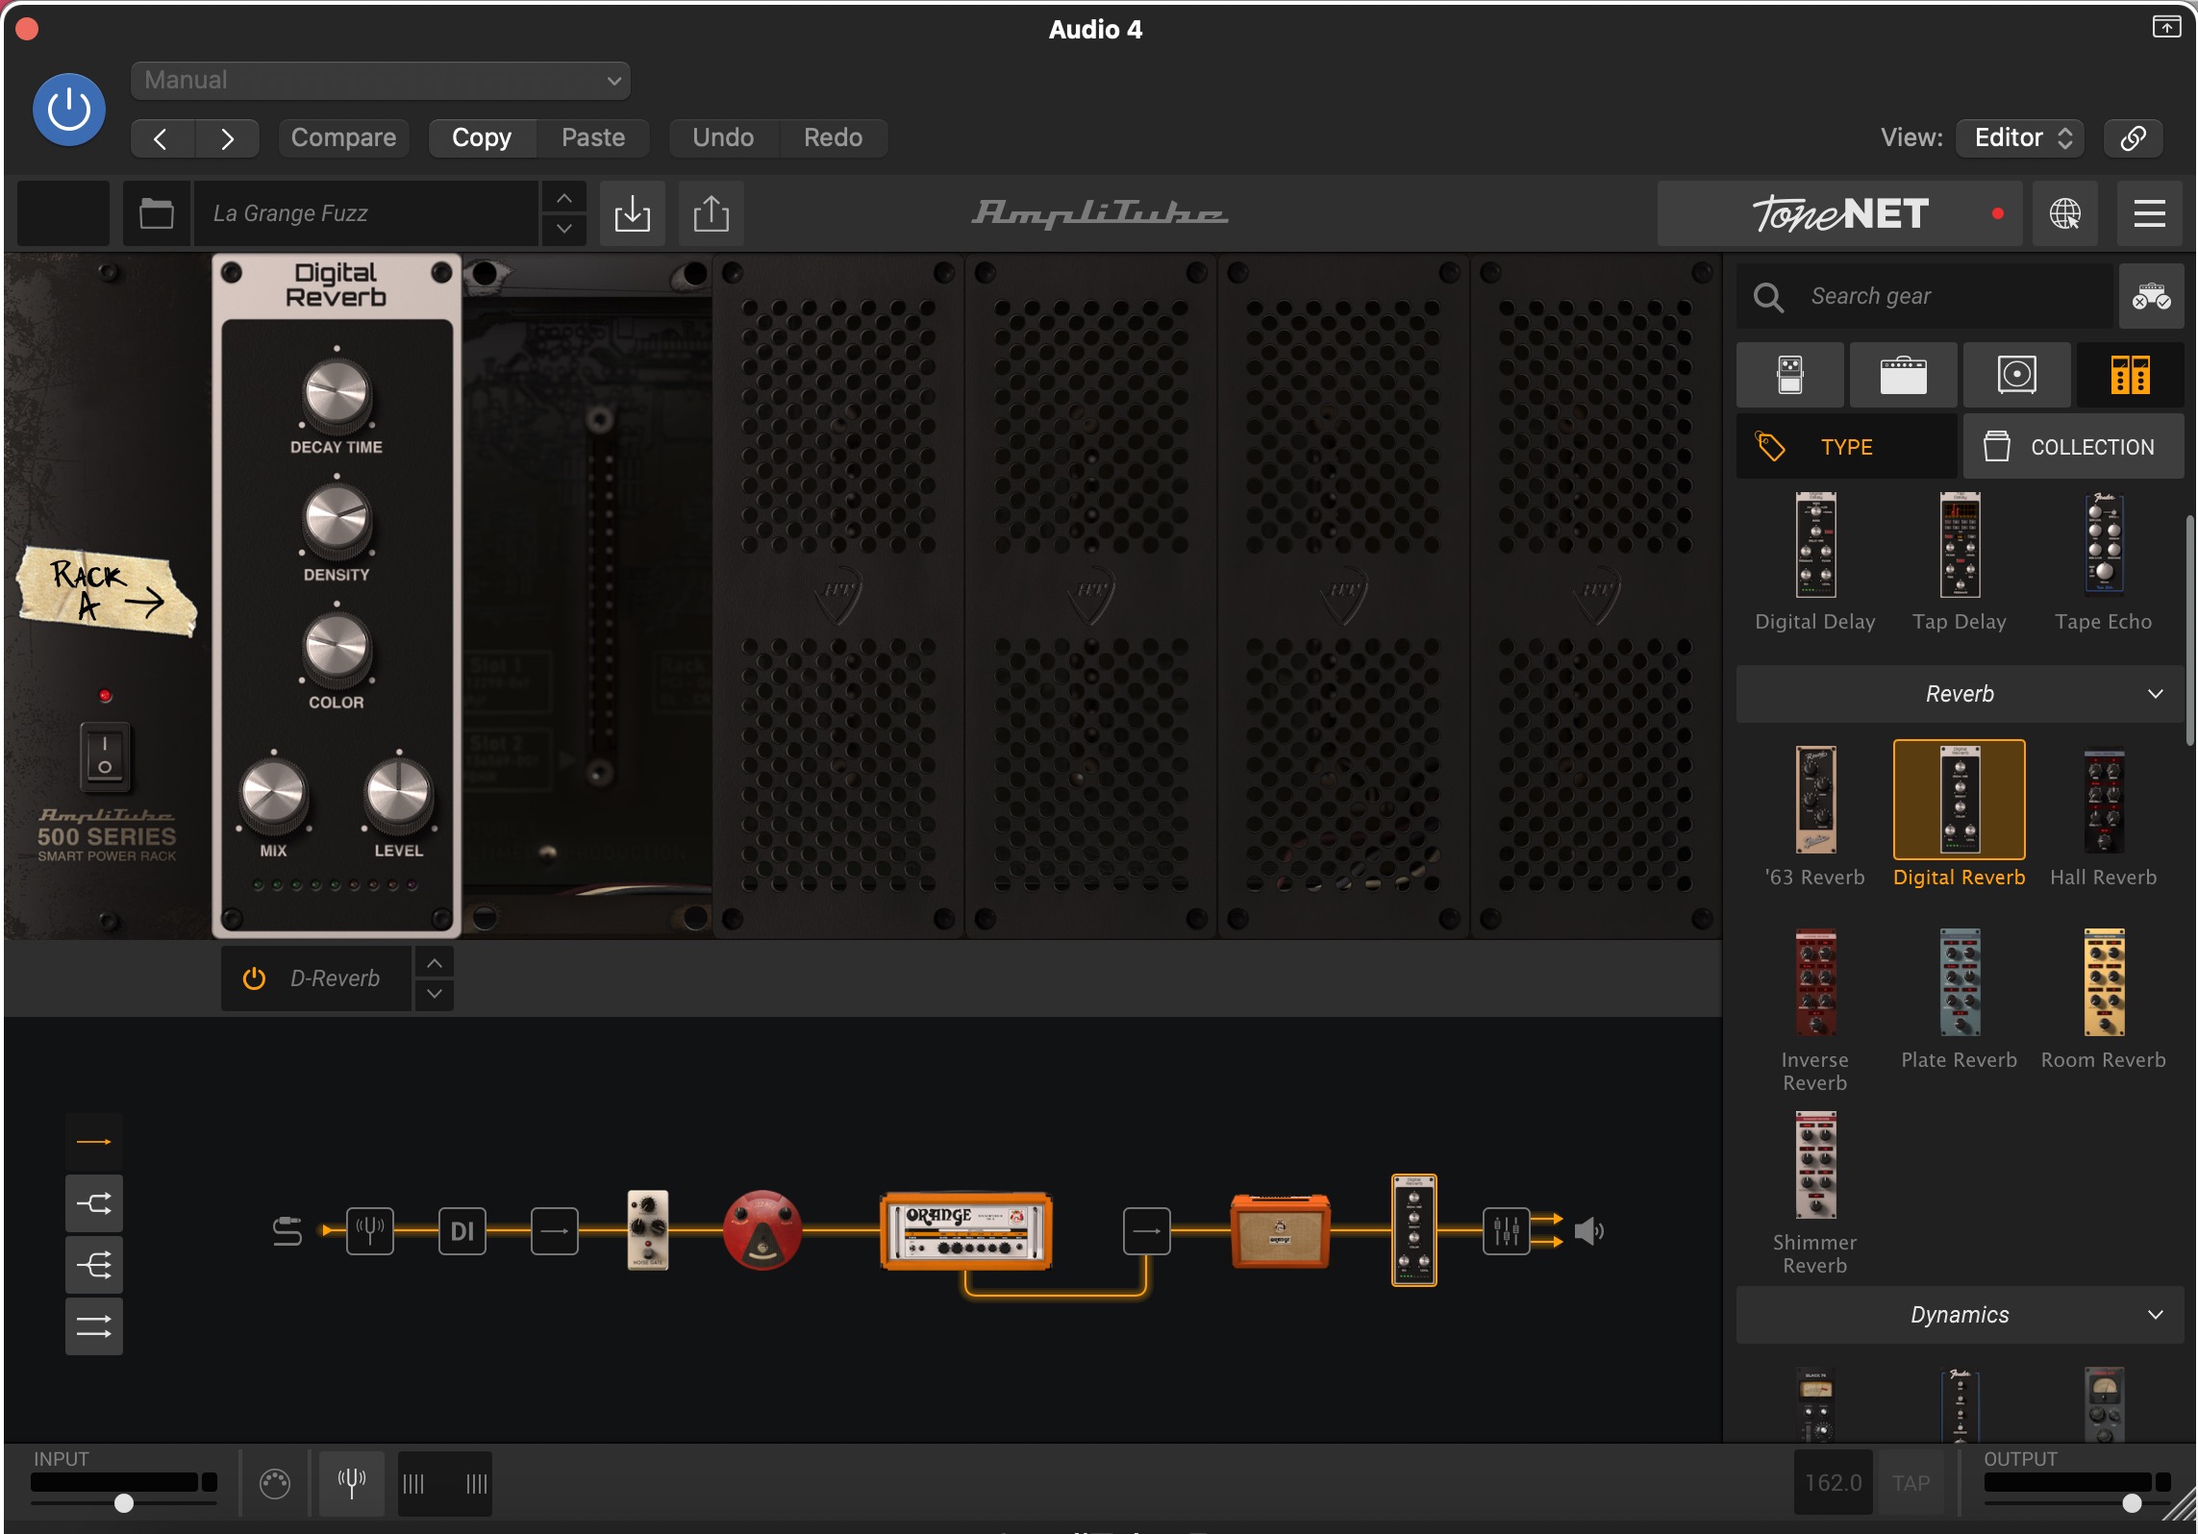
Task: Click the custom shop cart icon
Action: pyautogui.click(x=2151, y=296)
